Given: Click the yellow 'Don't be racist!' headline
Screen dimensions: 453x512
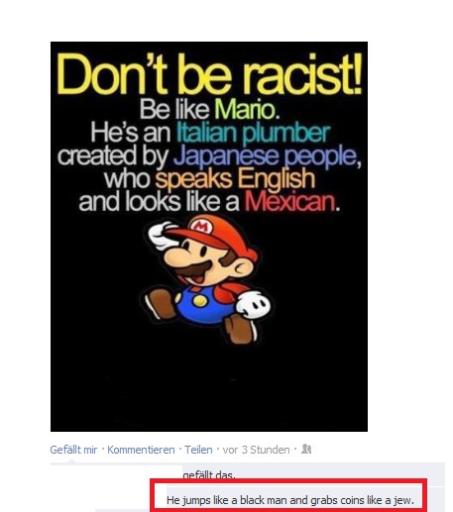Looking at the screenshot, I should coord(209,74).
